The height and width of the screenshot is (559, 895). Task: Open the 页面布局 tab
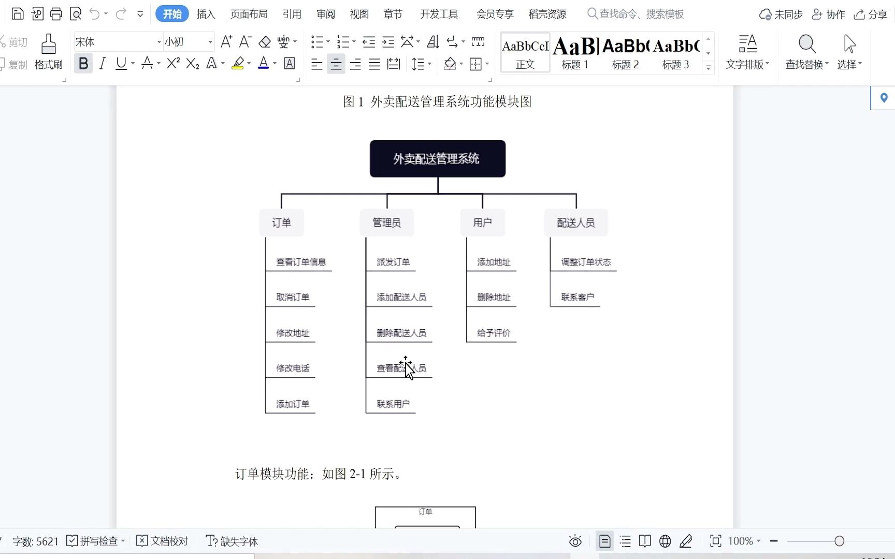coord(249,14)
